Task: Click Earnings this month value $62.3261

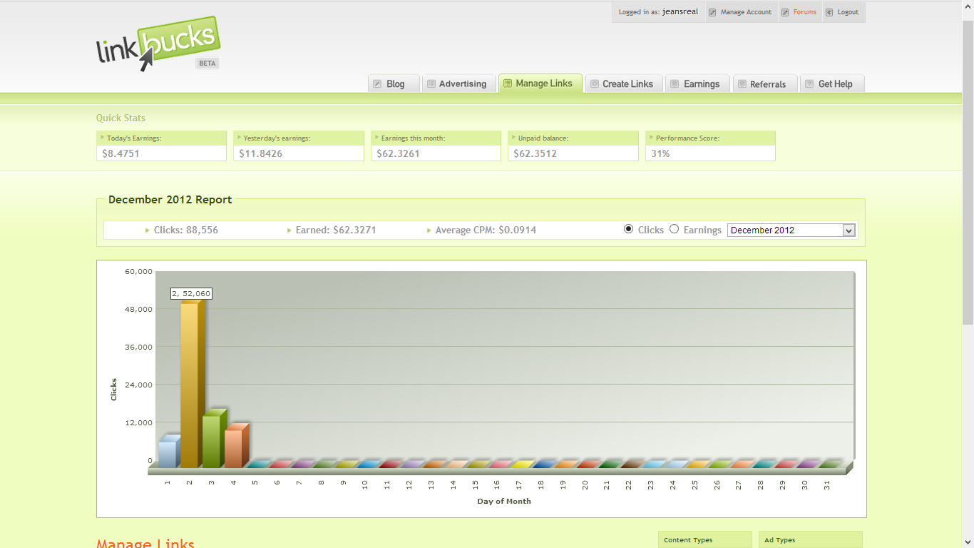Action: pyautogui.click(x=398, y=153)
